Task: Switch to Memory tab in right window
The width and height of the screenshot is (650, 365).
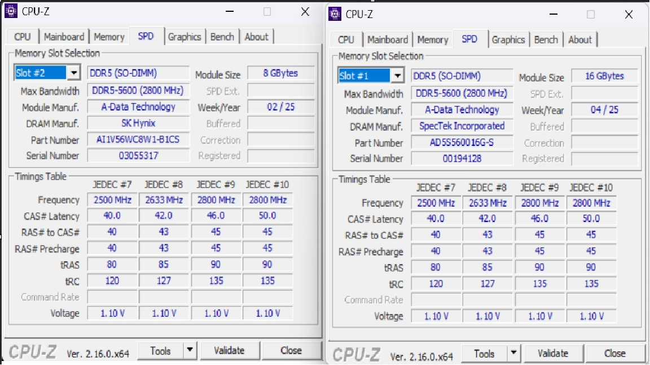Action: tap(433, 40)
